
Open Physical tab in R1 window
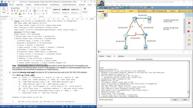pos(101,56)
